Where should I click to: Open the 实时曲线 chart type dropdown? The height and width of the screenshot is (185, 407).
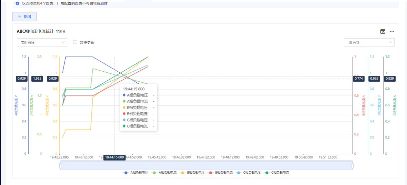click(x=42, y=42)
